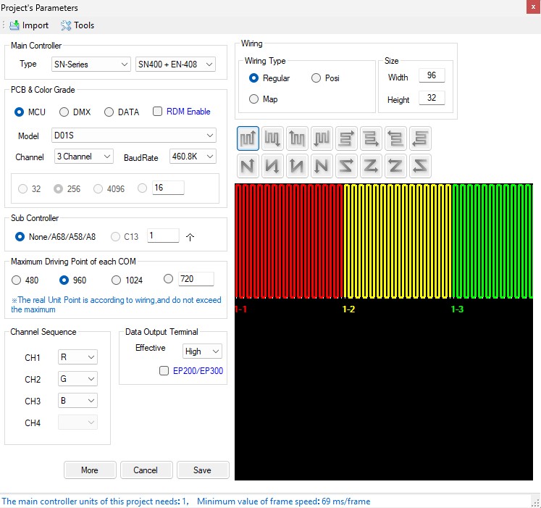Select horizontal serpentine wiring ending left at bottom
Image resolution: width=541 pixels, height=508 pixels.
point(420,138)
